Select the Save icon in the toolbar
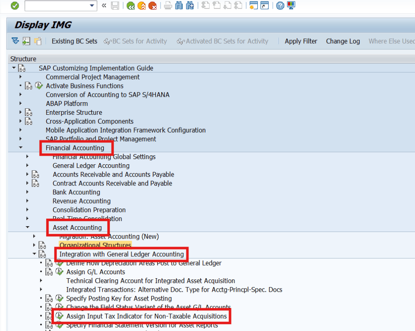 pyautogui.click(x=115, y=6)
